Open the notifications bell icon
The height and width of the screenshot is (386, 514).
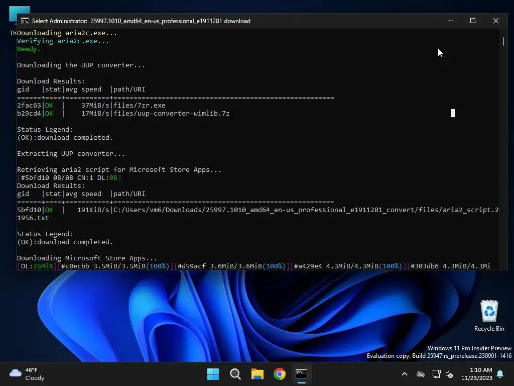[x=500, y=374]
